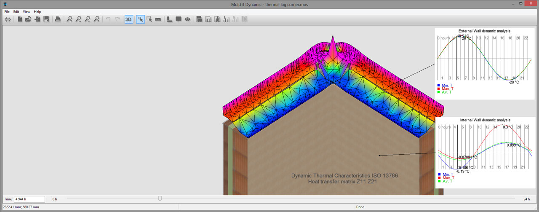Click the zoom window magnifier icon
Viewport: 539px width, 212px height.
pos(96,19)
